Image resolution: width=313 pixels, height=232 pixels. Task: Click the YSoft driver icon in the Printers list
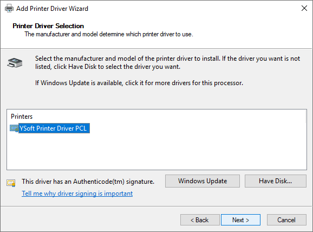pos(14,128)
